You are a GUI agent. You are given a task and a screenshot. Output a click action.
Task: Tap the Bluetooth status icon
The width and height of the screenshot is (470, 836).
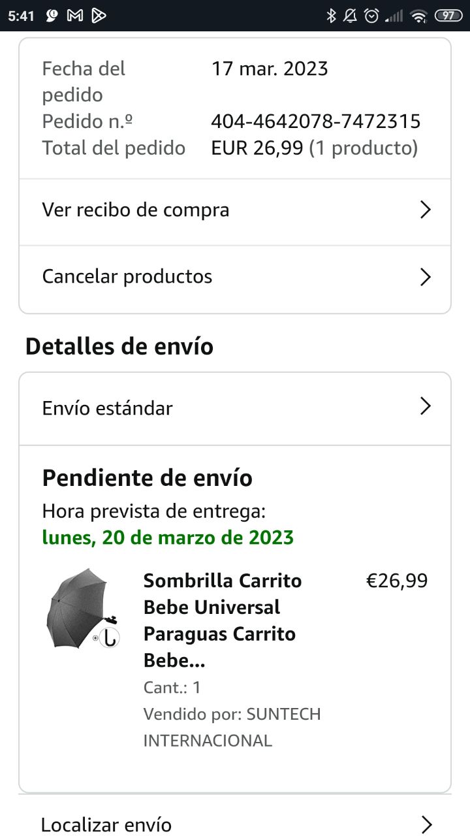(331, 16)
